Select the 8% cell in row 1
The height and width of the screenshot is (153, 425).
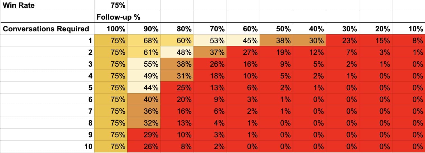(x=408, y=41)
